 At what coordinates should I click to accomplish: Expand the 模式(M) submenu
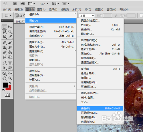tap(51, 14)
